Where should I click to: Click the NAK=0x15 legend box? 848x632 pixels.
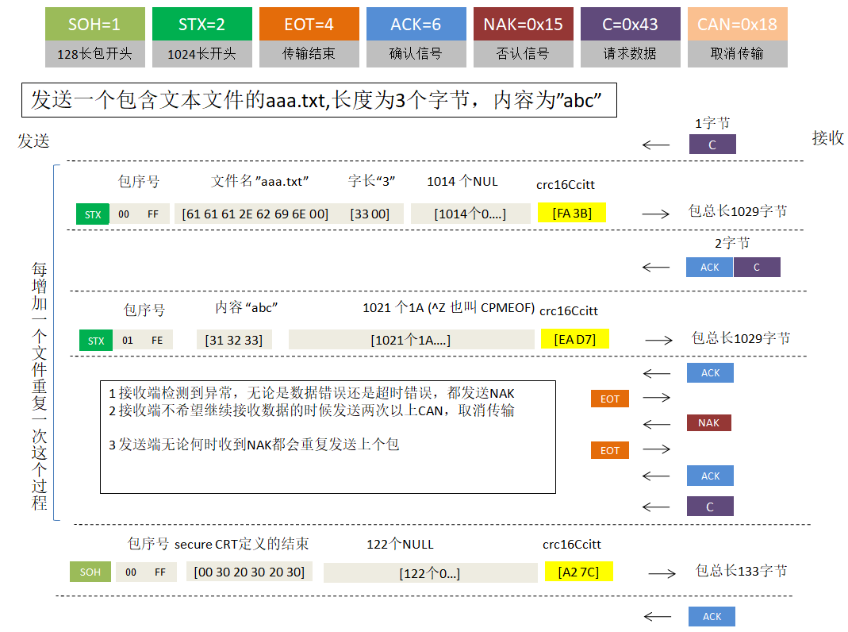point(523,24)
